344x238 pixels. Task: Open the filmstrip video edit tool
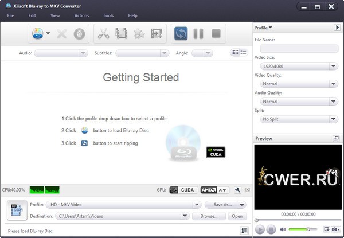pyautogui.click(x=121, y=33)
